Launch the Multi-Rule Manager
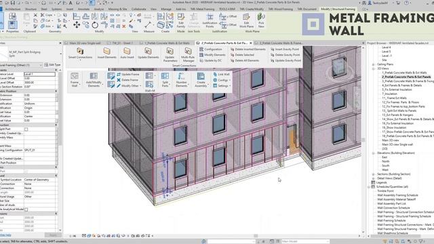Image resolution: width=434 pixels, height=244 pixels. 188,54
